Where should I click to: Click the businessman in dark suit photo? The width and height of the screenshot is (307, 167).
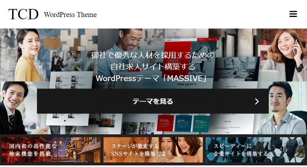tap(15, 108)
